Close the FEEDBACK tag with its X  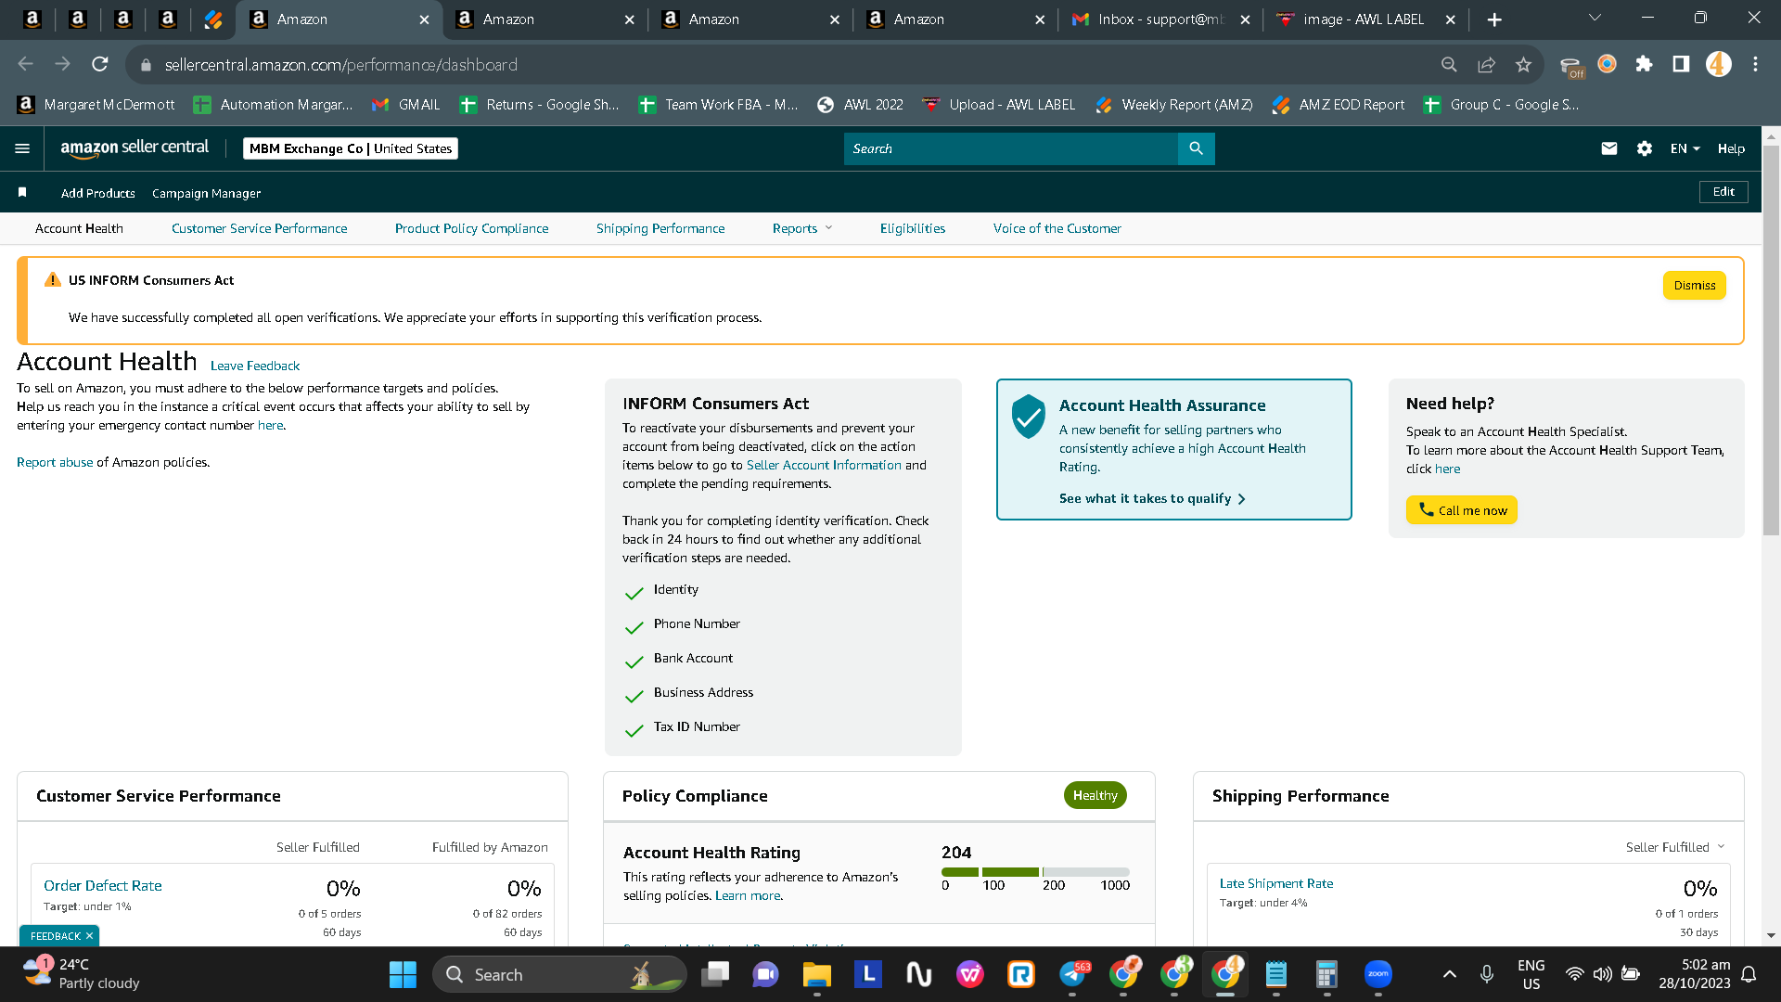tap(89, 936)
